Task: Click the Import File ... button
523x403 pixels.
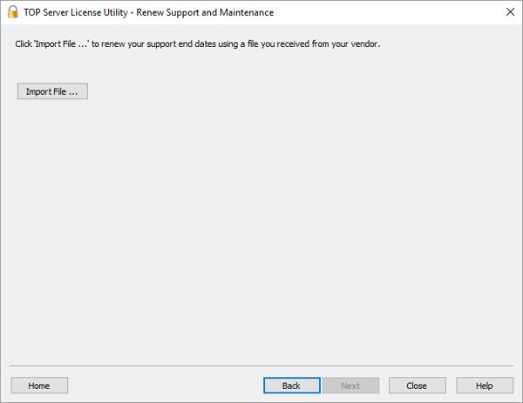Action: [x=52, y=91]
